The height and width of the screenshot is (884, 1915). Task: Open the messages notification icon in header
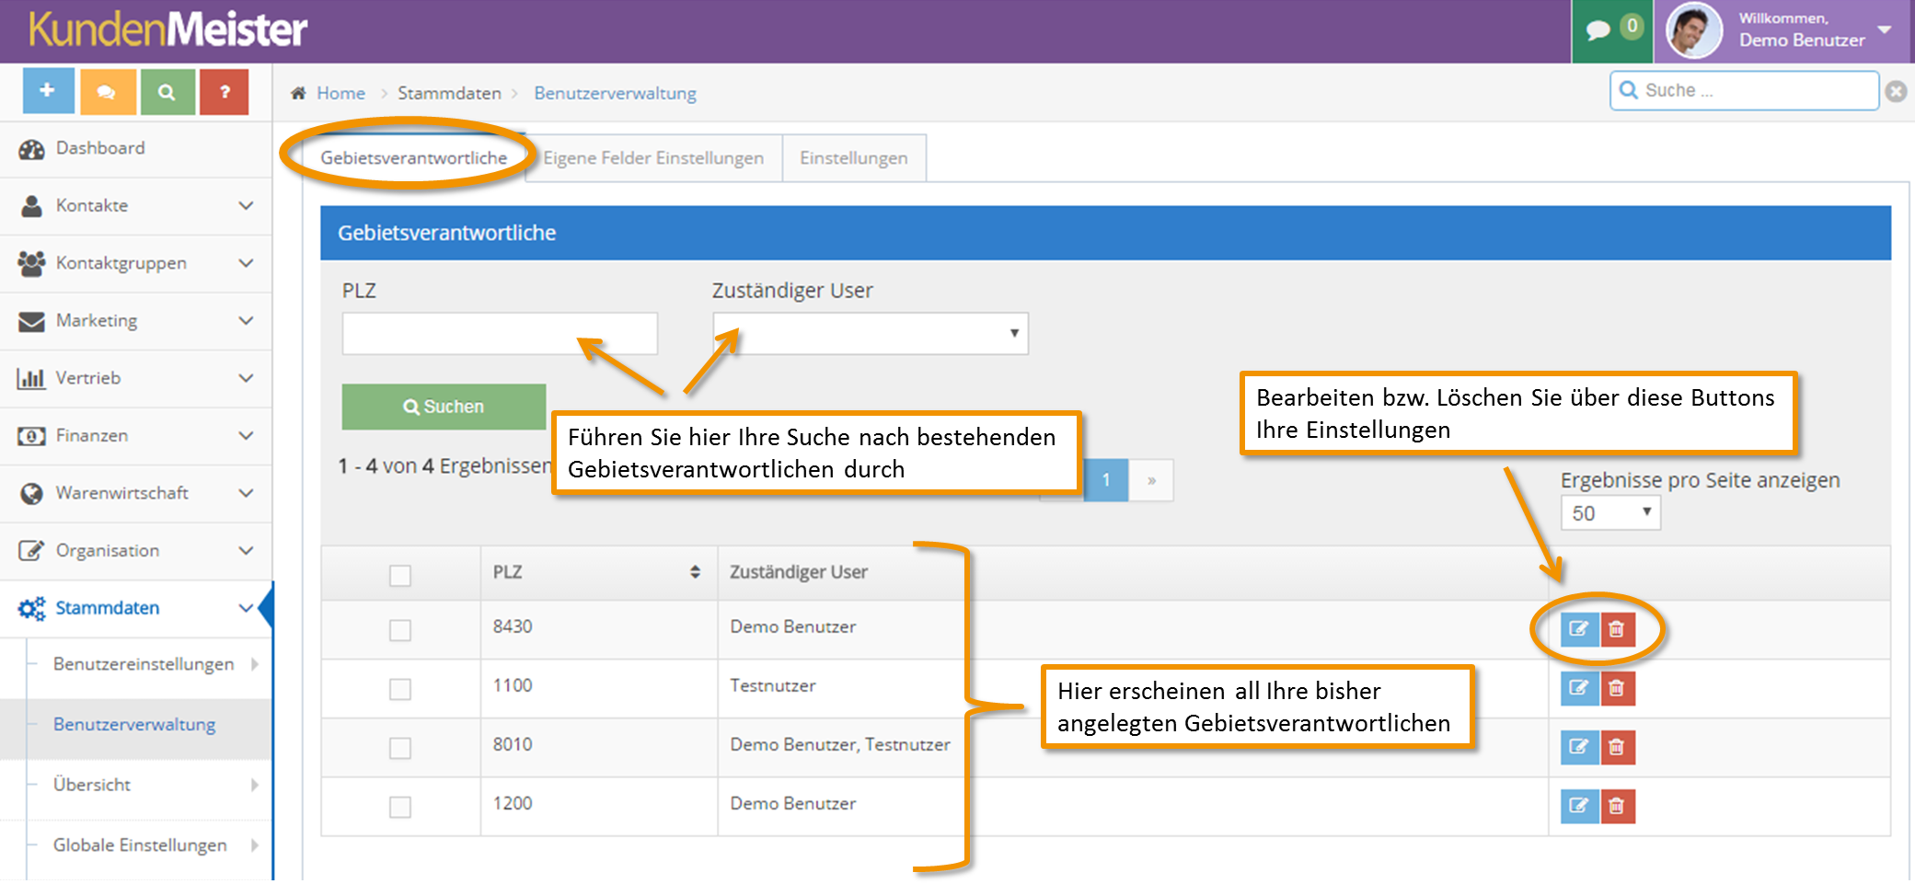[x=1612, y=29]
